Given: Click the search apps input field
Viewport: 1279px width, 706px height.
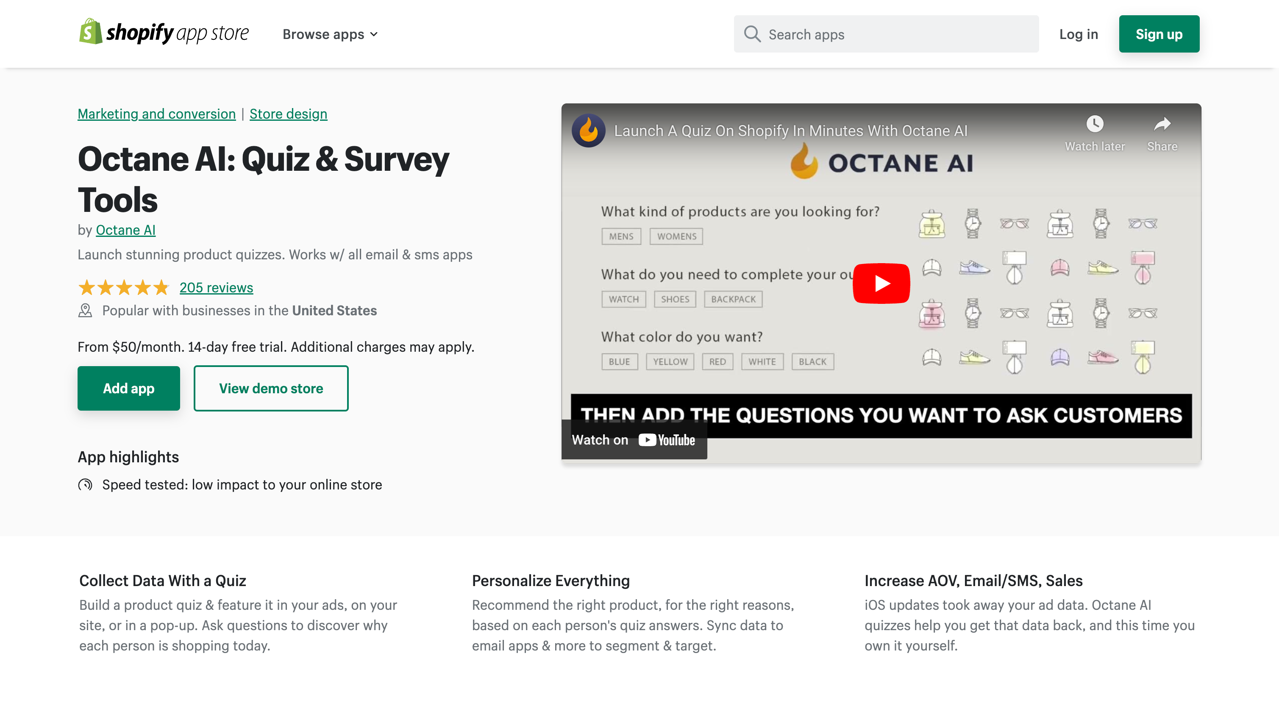Looking at the screenshot, I should 886,34.
